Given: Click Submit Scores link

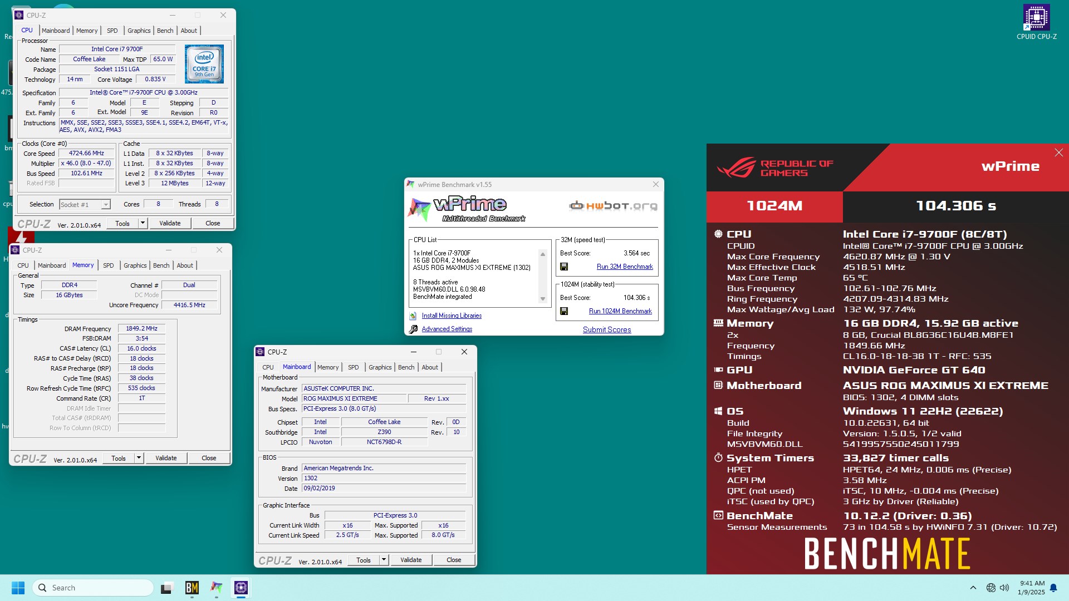Looking at the screenshot, I should point(607,329).
